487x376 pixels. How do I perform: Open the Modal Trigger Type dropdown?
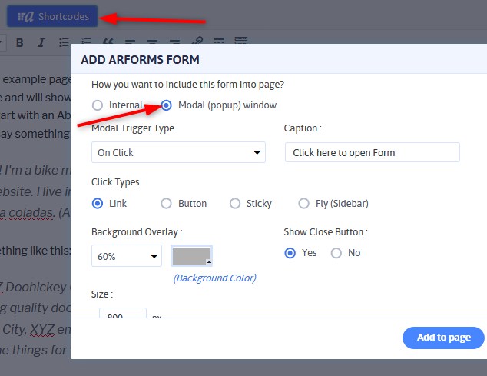click(178, 152)
